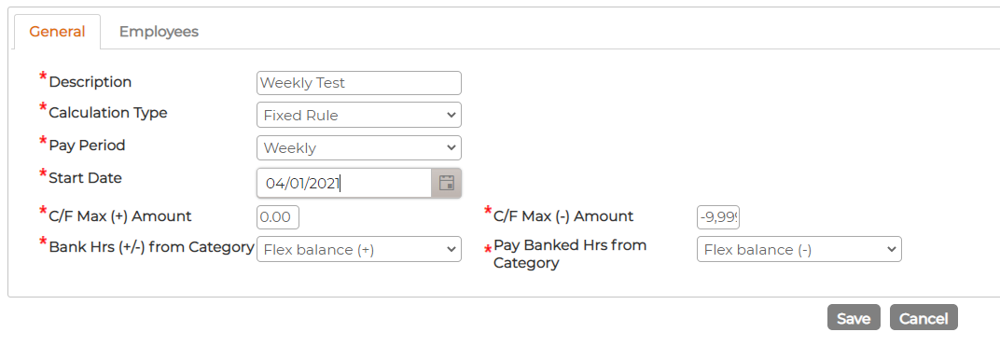Open the Bank Hrs (+/-) from Category dropdown

(x=358, y=249)
